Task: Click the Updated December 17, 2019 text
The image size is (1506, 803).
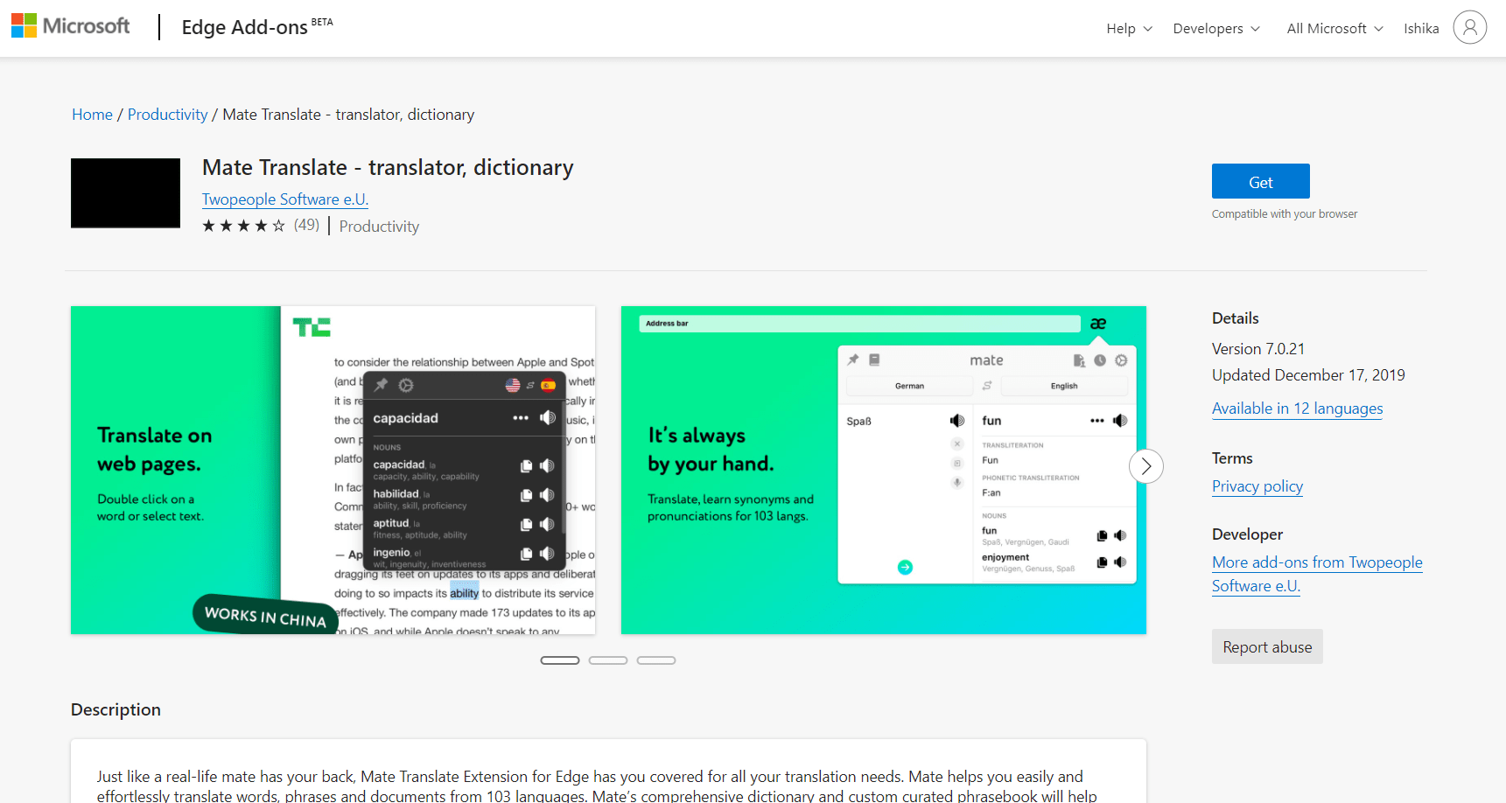Action: [1308, 375]
